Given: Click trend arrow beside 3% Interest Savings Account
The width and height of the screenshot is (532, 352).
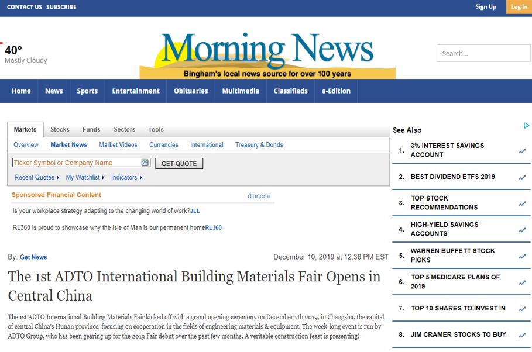Looking at the screenshot, I should [522, 151].
